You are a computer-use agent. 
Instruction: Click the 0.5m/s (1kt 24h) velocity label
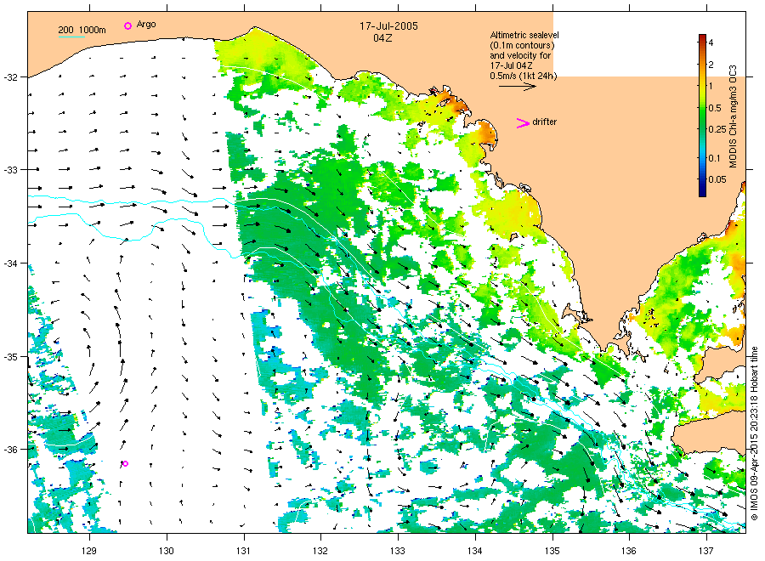pos(523,76)
